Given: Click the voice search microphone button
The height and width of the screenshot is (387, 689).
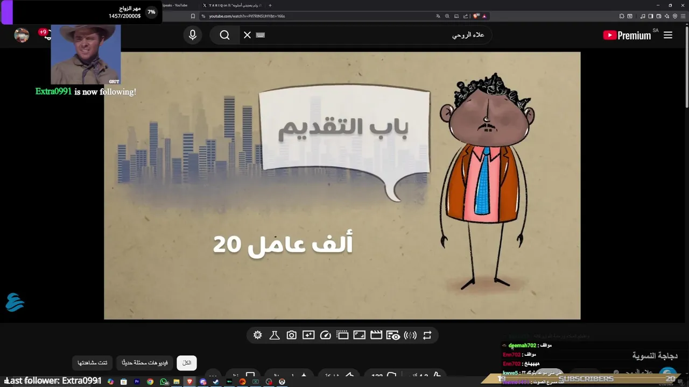Looking at the screenshot, I should coord(193,35).
